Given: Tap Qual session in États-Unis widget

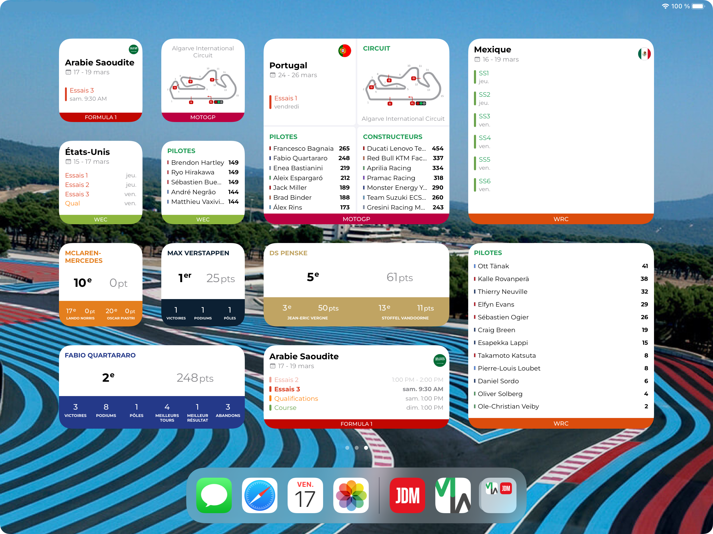Looking at the screenshot, I should point(100,203).
